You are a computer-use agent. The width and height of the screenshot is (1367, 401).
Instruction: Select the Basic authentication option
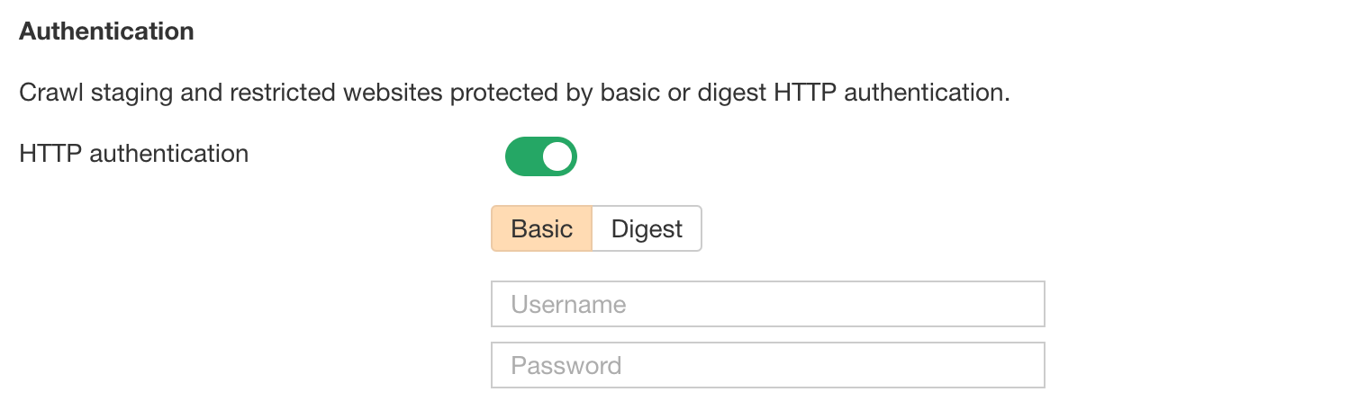(541, 228)
